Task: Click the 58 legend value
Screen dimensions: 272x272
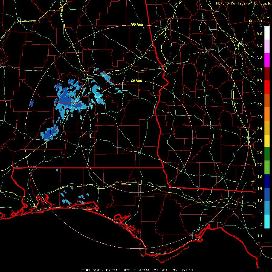Action: (260, 57)
